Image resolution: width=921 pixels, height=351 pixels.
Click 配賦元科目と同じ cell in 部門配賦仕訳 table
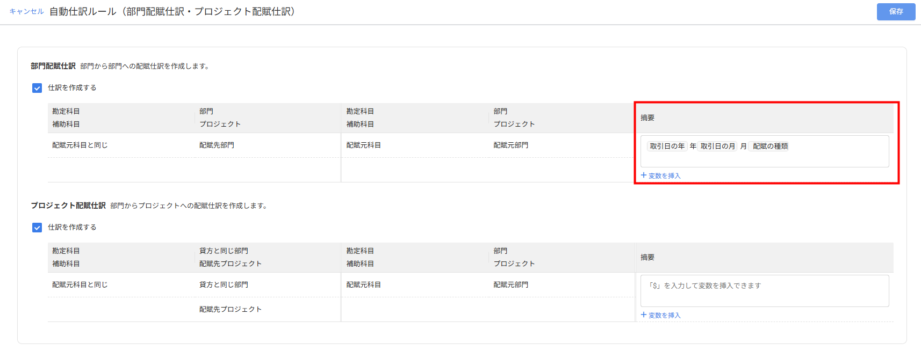tap(80, 145)
